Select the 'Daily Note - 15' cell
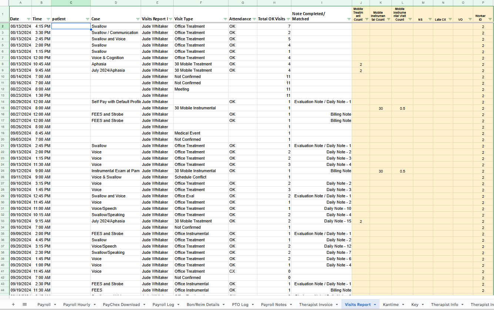494x310 pixels. [x=321, y=221]
